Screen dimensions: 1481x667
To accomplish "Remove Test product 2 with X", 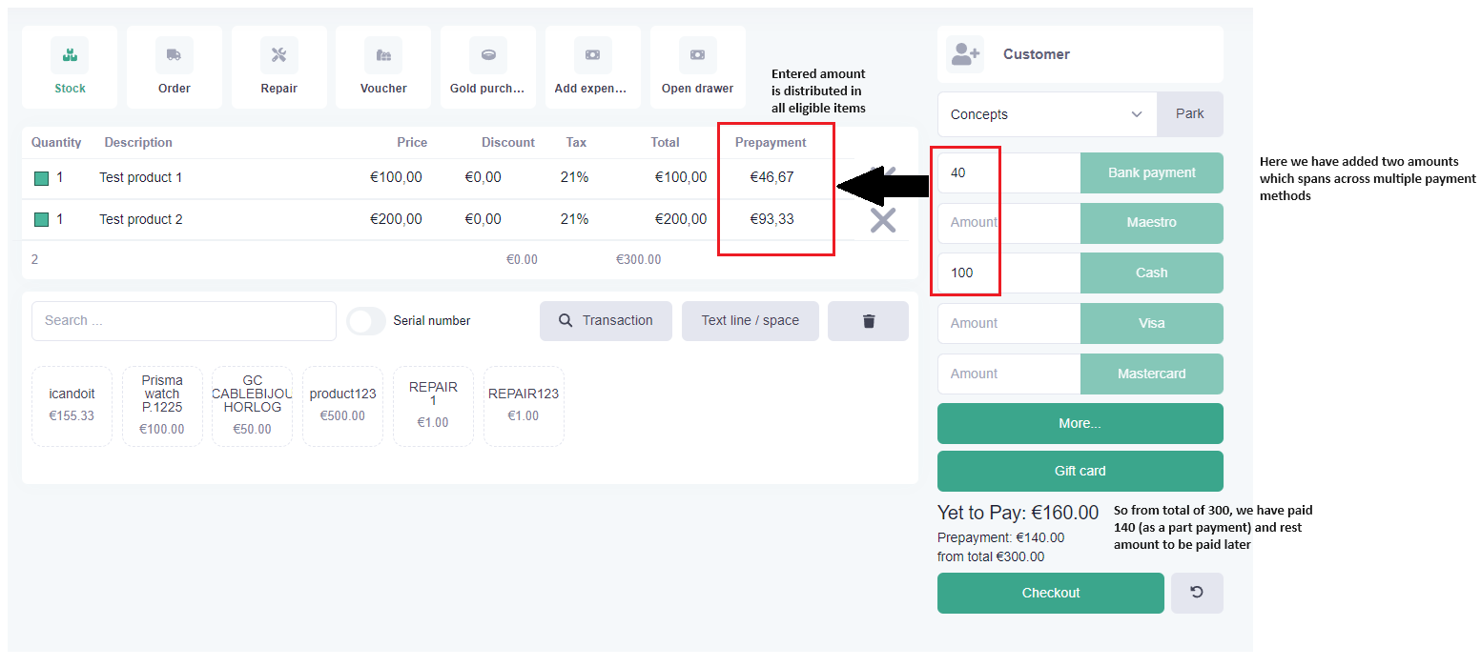I will tap(883, 220).
